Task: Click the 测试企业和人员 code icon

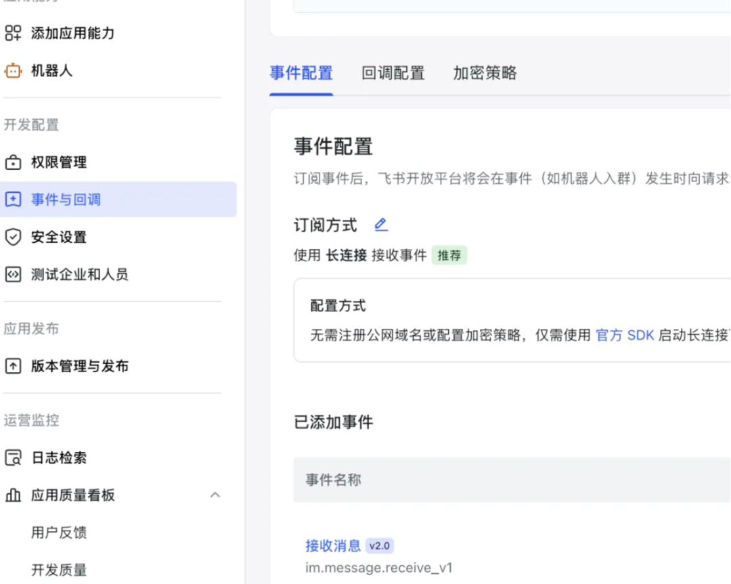Action: coord(14,274)
